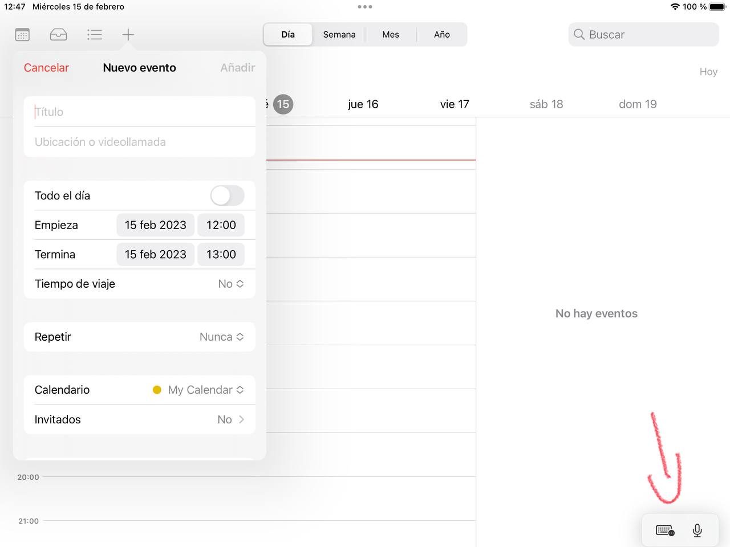Toggle all-day mode off and on

(227, 195)
